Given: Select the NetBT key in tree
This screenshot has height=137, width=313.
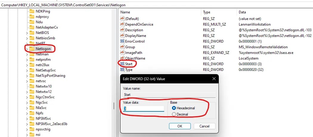Looking at the screenshot, I should [40, 43].
